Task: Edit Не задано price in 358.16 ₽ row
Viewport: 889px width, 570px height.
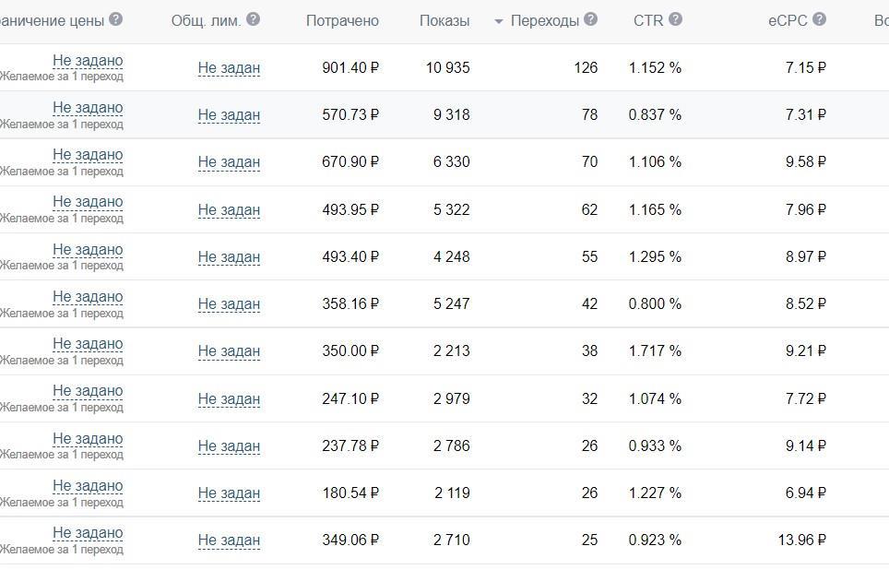Action: click(88, 297)
